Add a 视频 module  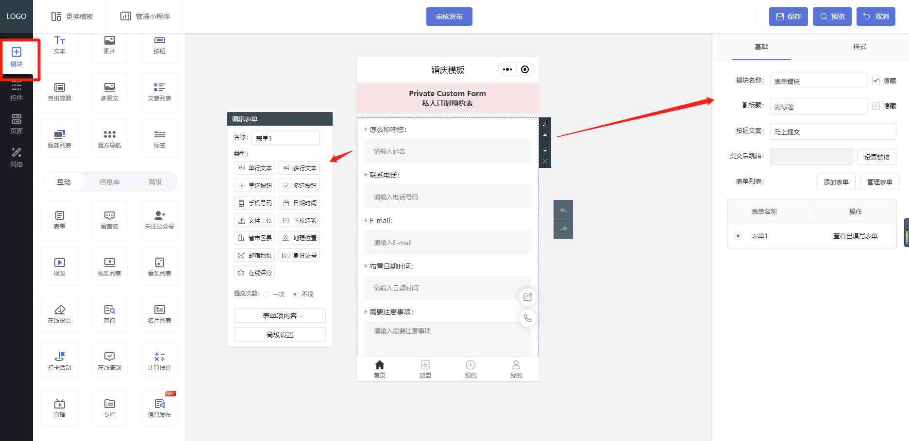click(60, 266)
